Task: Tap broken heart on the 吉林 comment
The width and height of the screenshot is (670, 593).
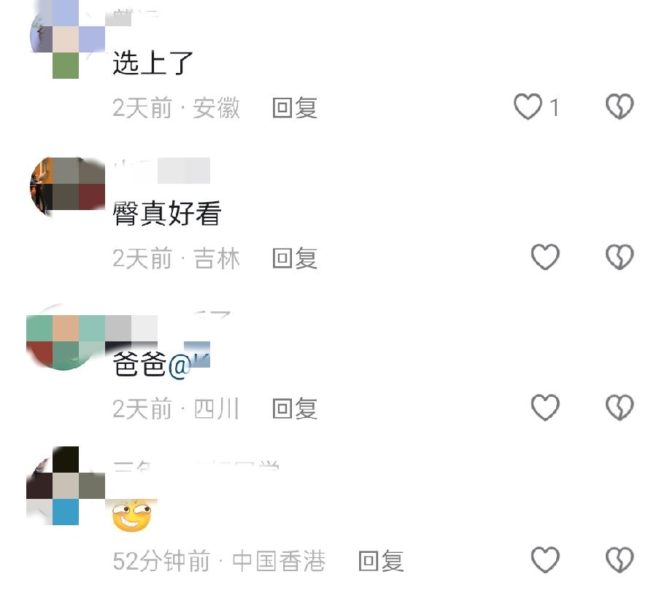Action: [x=620, y=257]
